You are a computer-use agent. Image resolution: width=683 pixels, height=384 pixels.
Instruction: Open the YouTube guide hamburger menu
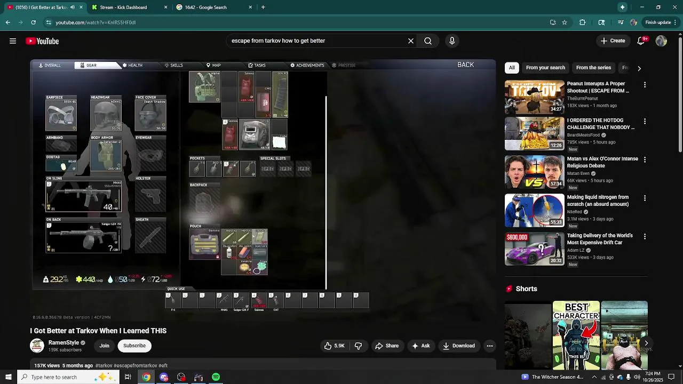[x=13, y=41]
